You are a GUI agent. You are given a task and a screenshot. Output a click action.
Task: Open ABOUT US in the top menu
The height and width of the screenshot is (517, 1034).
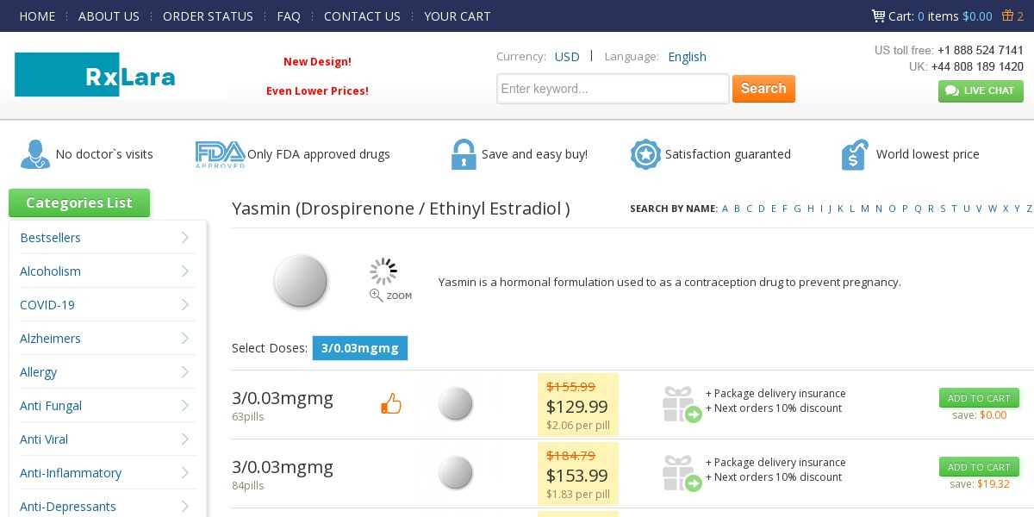(109, 16)
